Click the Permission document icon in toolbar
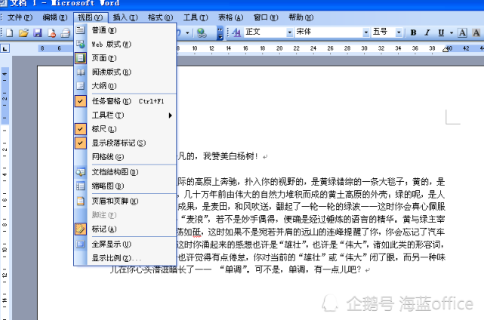The image size is (484, 320). coord(51,32)
